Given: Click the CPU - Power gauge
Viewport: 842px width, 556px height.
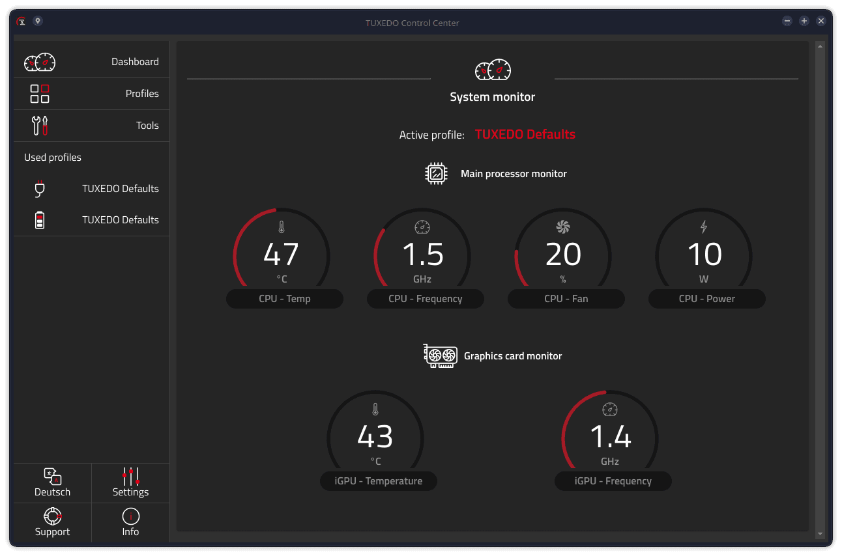Looking at the screenshot, I should (x=704, y=255).
